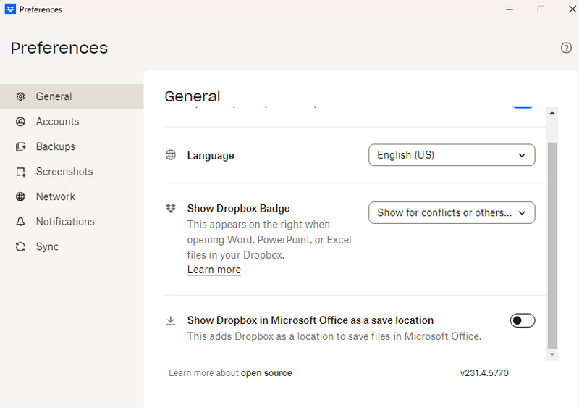Select the Sync tab label

47,246
